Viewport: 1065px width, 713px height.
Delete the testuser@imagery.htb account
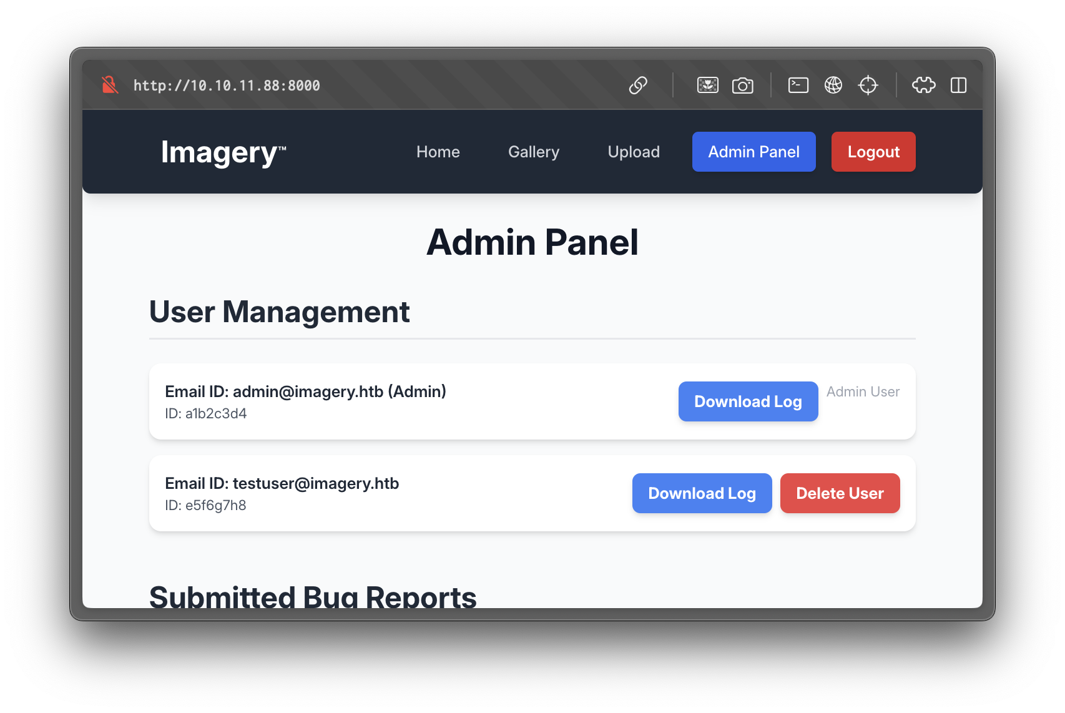point(840,493)
